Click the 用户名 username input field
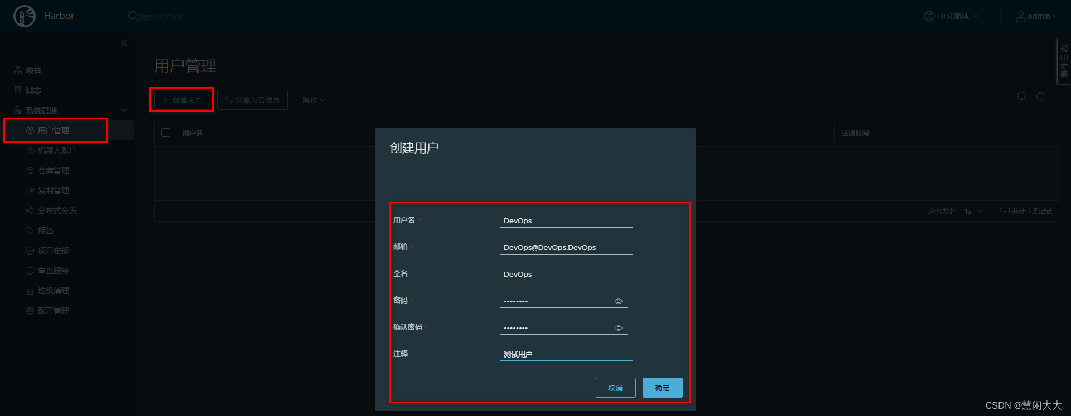 (x=566, y=221)
